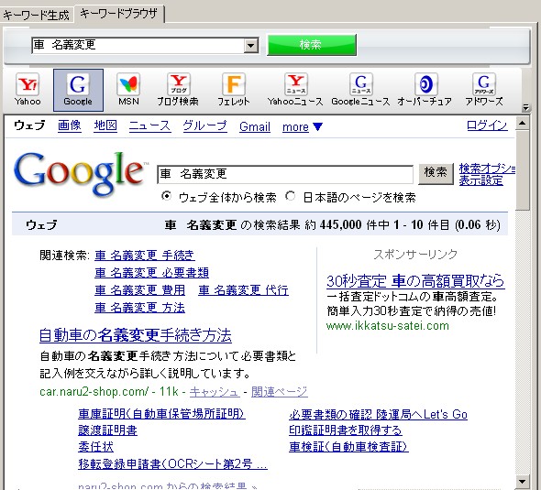Screen dimensions: 541x490
Task: Select the Google search engine icon
Action: (x=78, y=90)
